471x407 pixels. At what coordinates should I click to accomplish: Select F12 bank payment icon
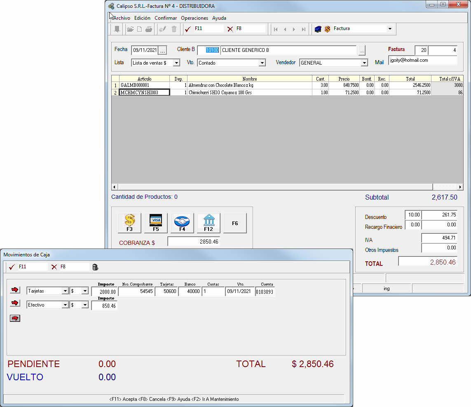pos(209,223)
